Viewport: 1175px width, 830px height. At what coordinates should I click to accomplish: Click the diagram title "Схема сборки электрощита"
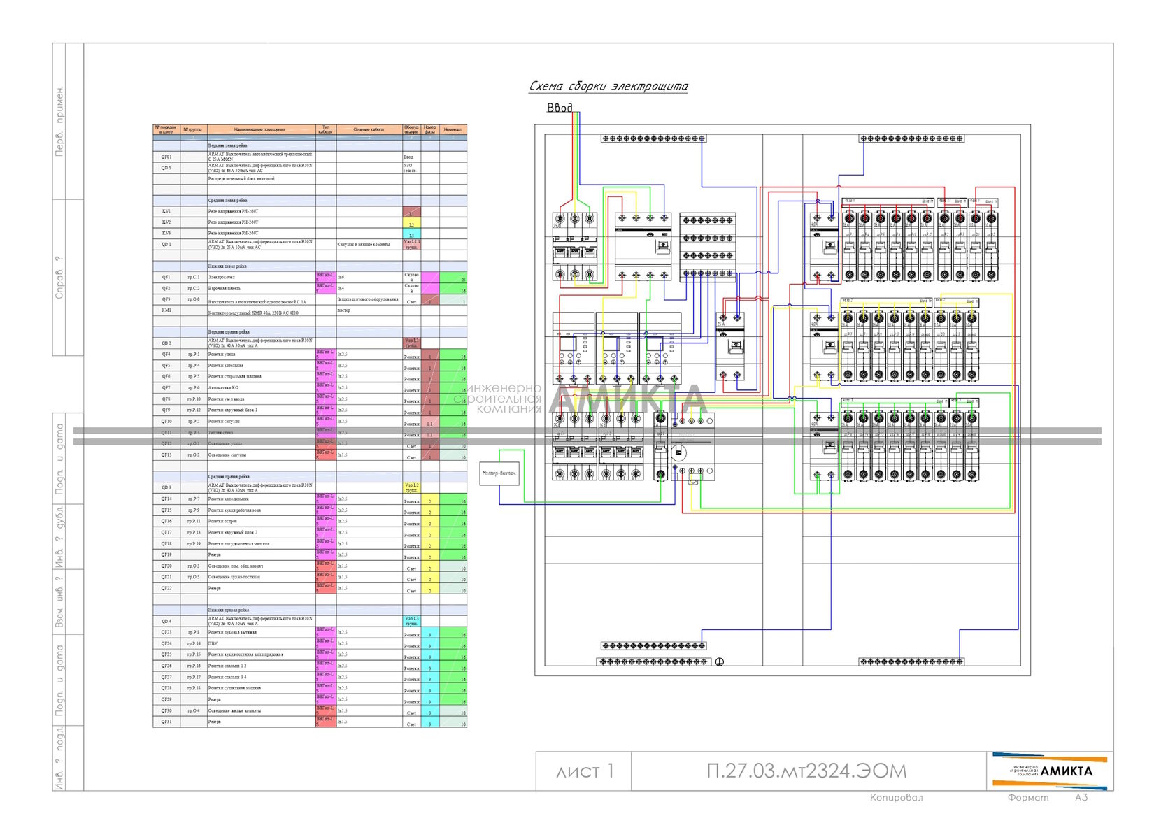point(608,86)
